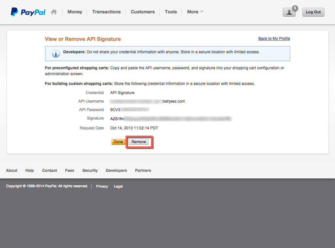The image size is (335, 248).
Task: Open the Help footer link
Action: [30, 171]
